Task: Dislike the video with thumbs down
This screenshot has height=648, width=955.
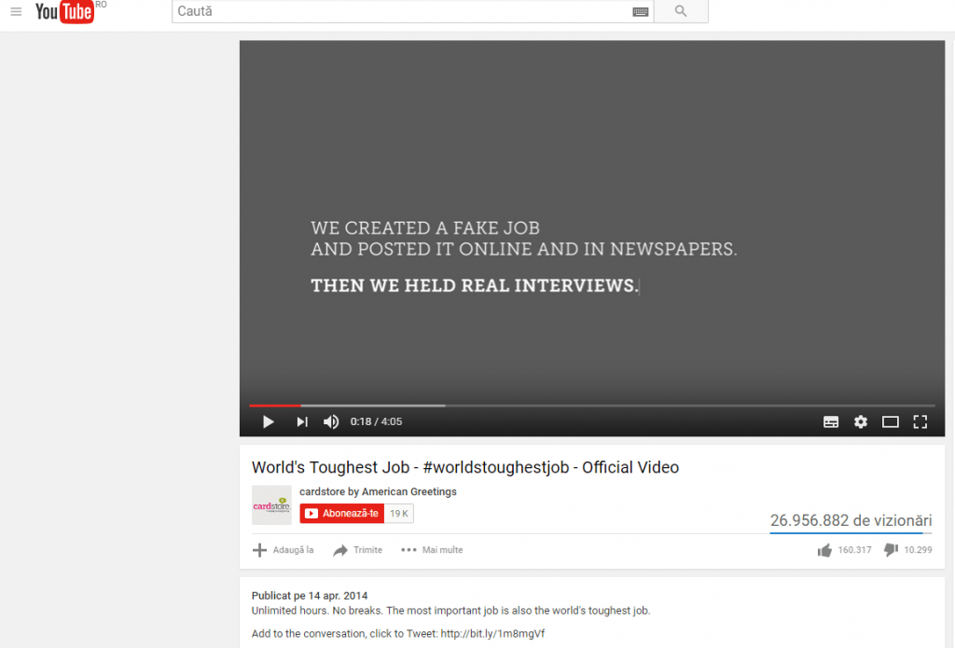Action: 891,550
